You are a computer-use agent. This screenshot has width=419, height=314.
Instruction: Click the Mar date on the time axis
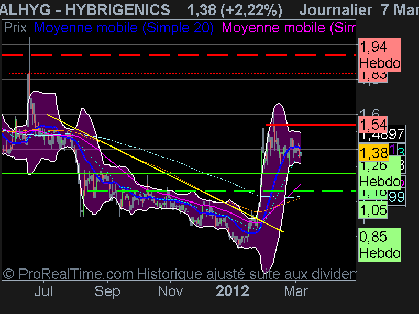point(296,291)
